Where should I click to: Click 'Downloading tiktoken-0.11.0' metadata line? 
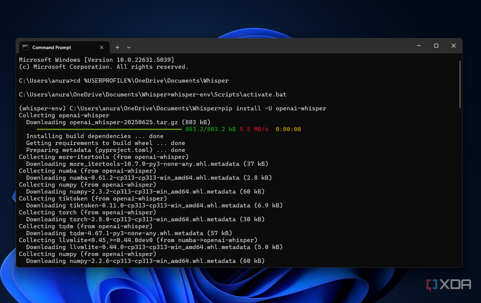pos(154,205)
